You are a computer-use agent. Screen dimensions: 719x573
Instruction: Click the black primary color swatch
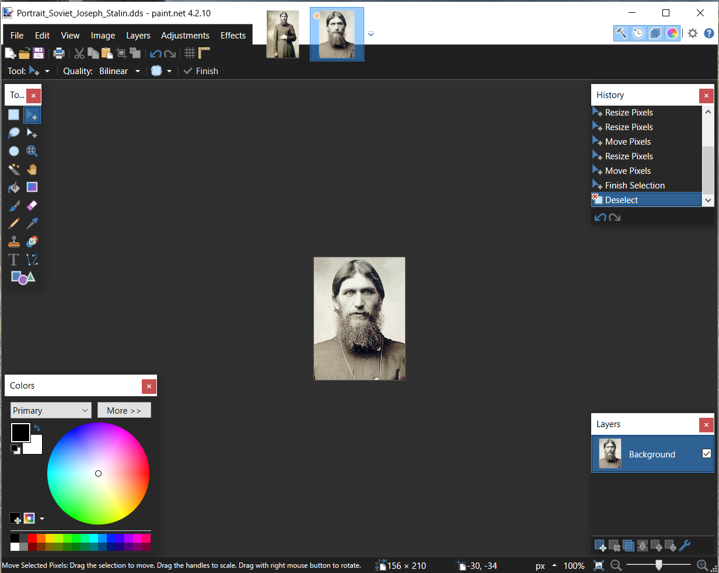coord(20,432)
